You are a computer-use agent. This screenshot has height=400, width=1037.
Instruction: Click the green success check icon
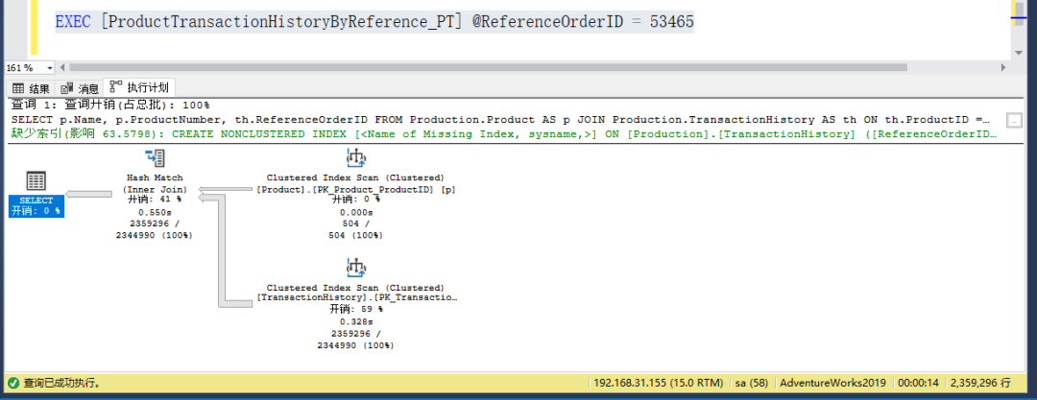[x=13, y=383]
